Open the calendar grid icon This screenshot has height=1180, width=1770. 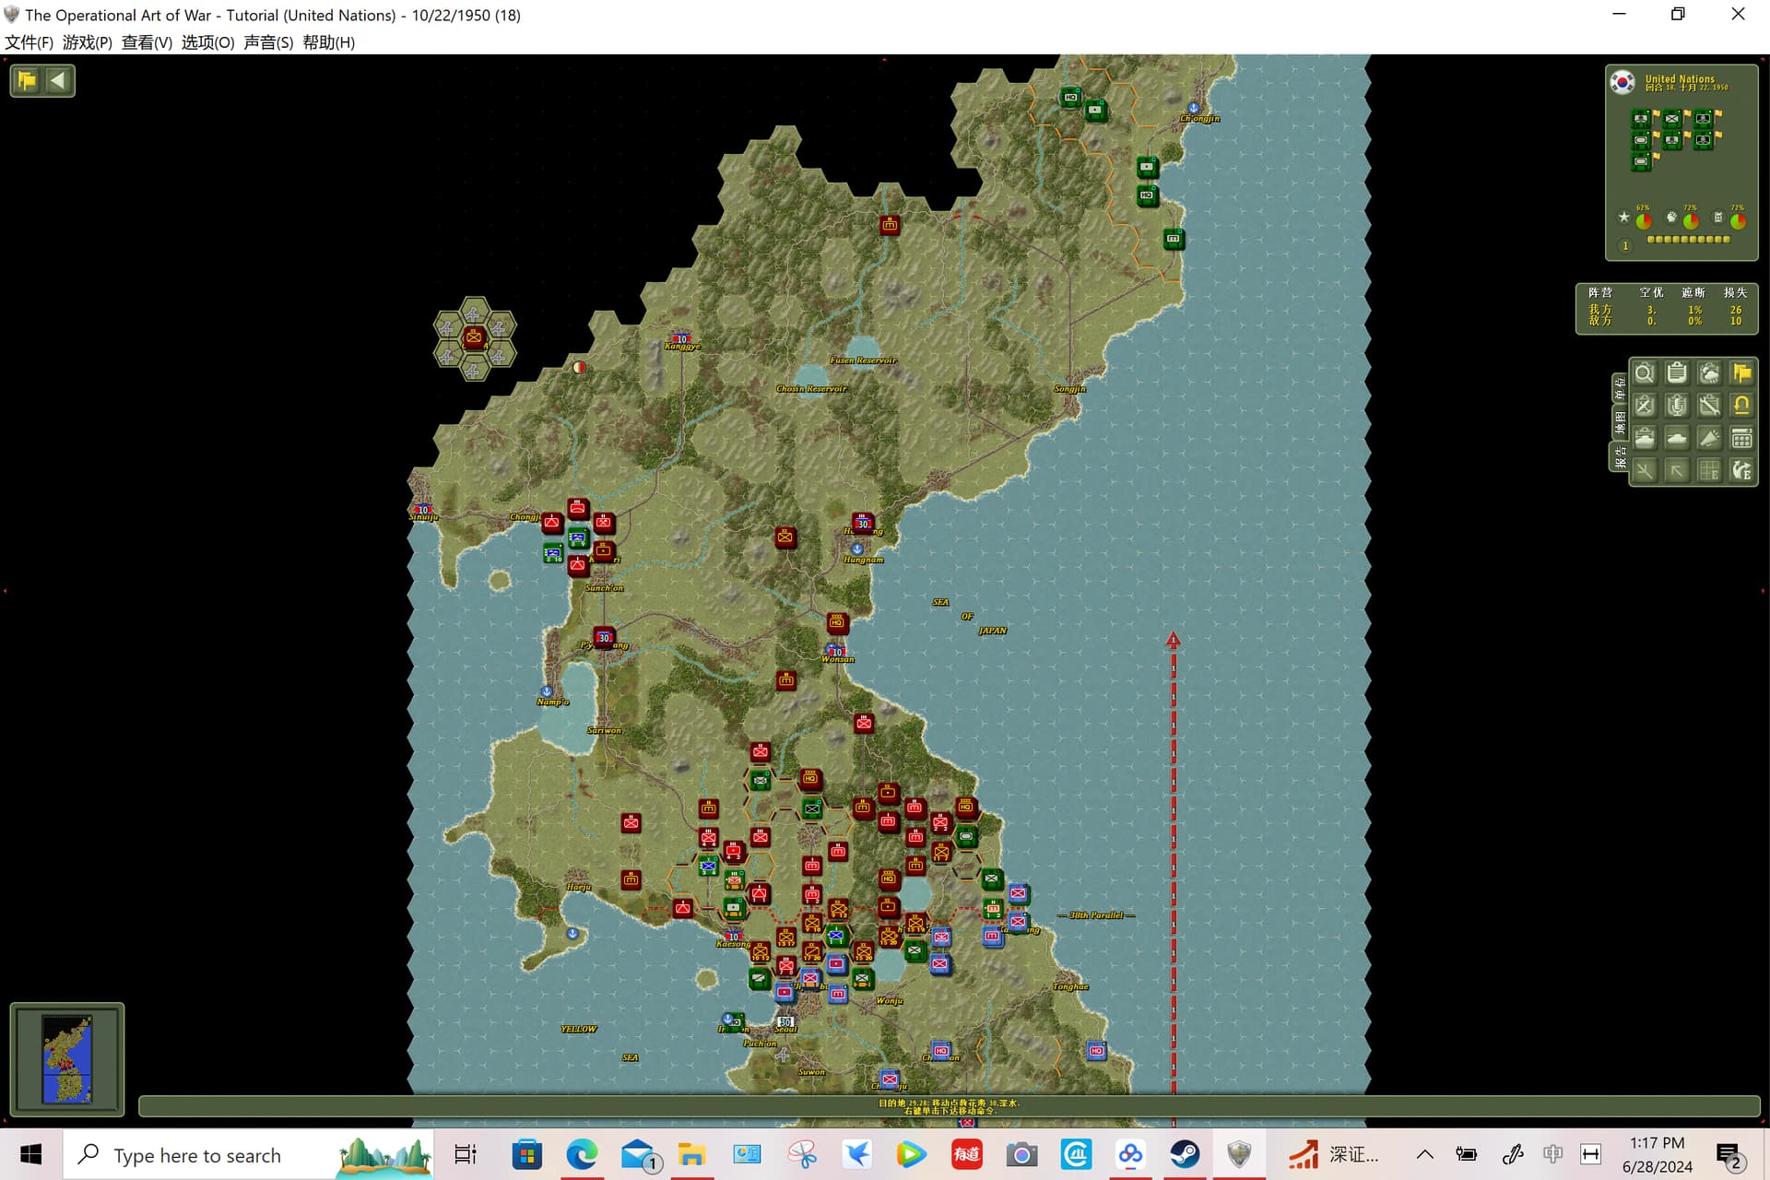coord(1741,439)
